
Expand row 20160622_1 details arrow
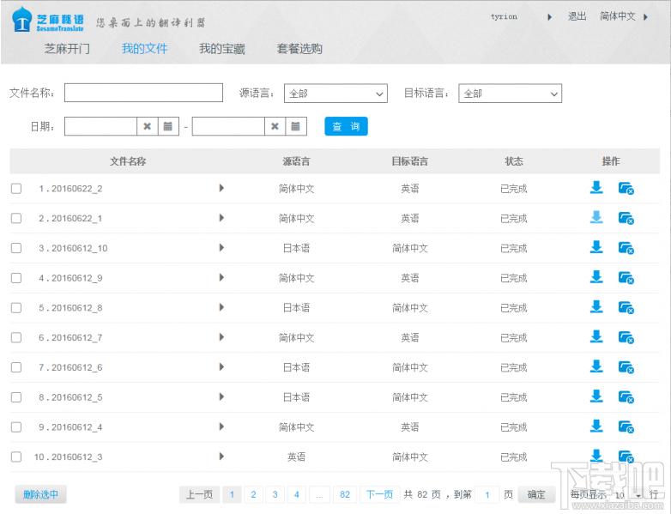pos(221,218)
